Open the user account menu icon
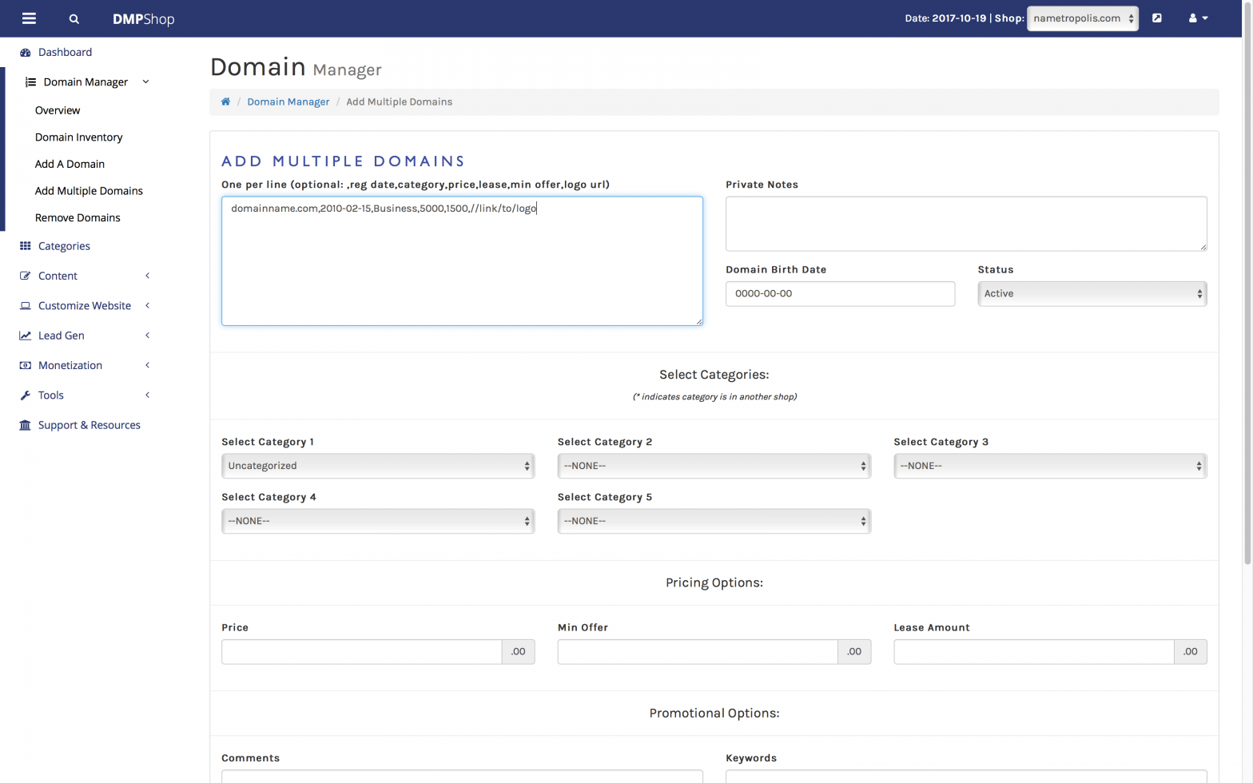Screen dimensions: 1253x783 pos(1197,18)
